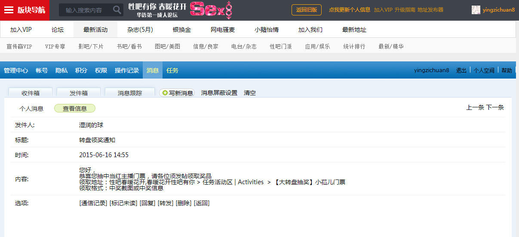Switch to the 操作记录 tab
This screenshot has width=519, height=237.
click(127, 70)
